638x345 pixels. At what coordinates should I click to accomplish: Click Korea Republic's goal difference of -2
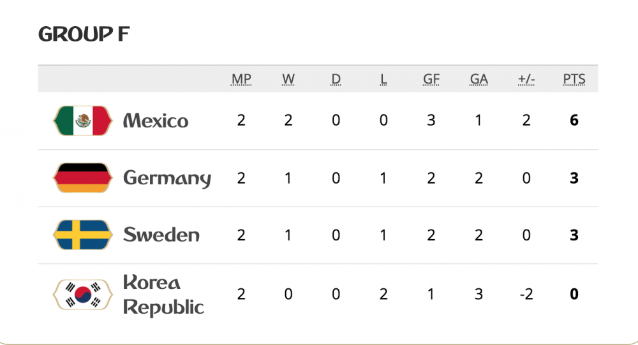point(526,294)
